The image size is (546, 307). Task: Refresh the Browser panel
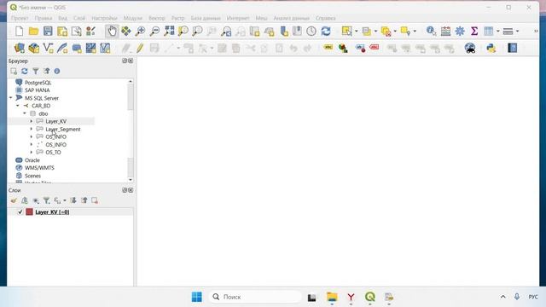click(25, 71)
